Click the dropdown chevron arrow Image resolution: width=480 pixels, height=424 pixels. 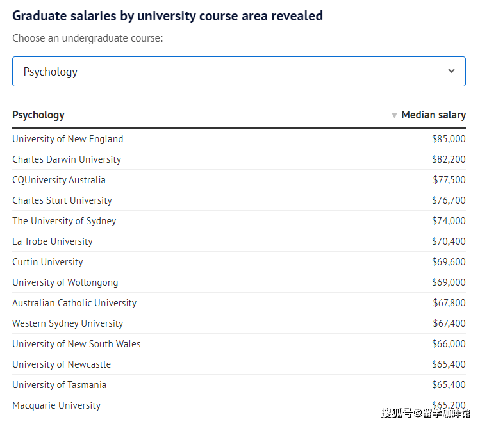pyautogui.click(x=451, y=71)
